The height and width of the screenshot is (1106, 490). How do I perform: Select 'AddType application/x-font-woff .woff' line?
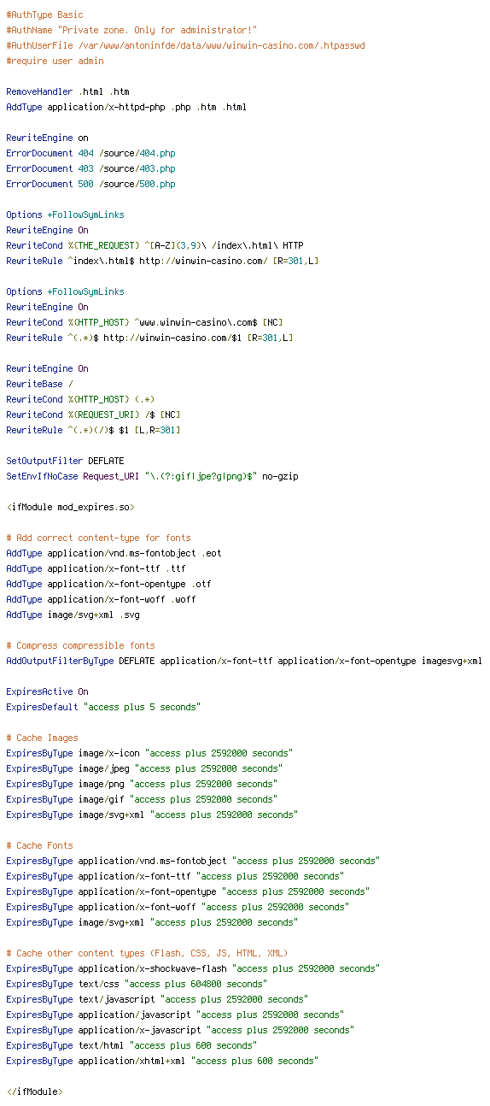pos(101,599)
